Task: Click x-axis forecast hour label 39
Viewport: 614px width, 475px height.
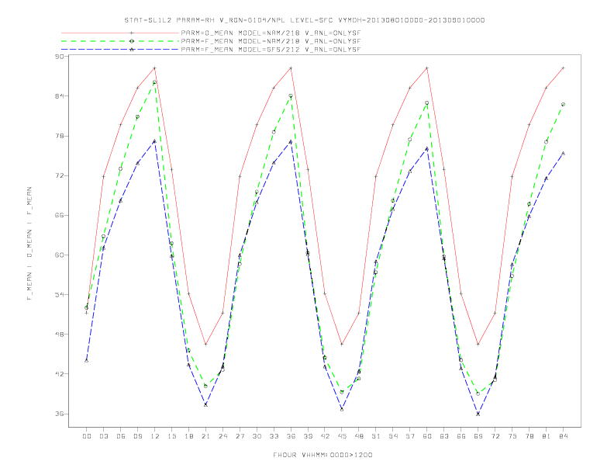Action: coord(308,436)
